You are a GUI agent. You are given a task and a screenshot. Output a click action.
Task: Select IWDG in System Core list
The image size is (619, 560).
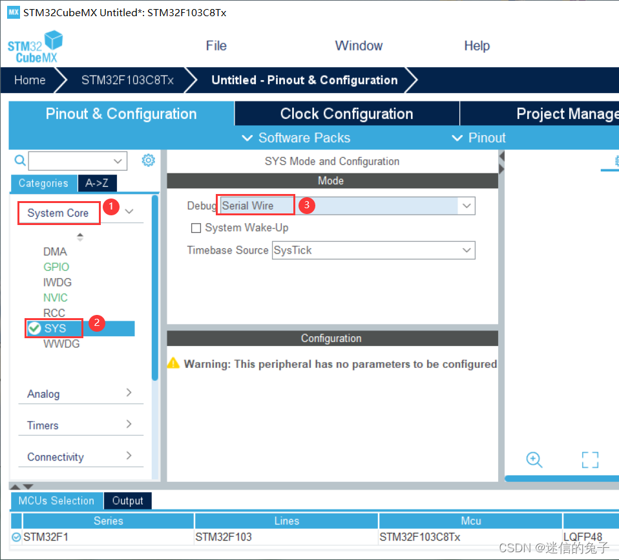click(x=58, y=283)
